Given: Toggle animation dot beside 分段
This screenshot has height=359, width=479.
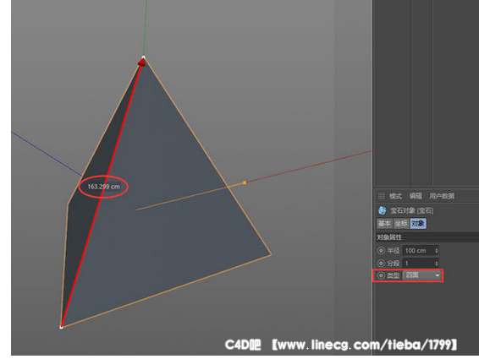Looking at the screenshot, I should (381, 263).
